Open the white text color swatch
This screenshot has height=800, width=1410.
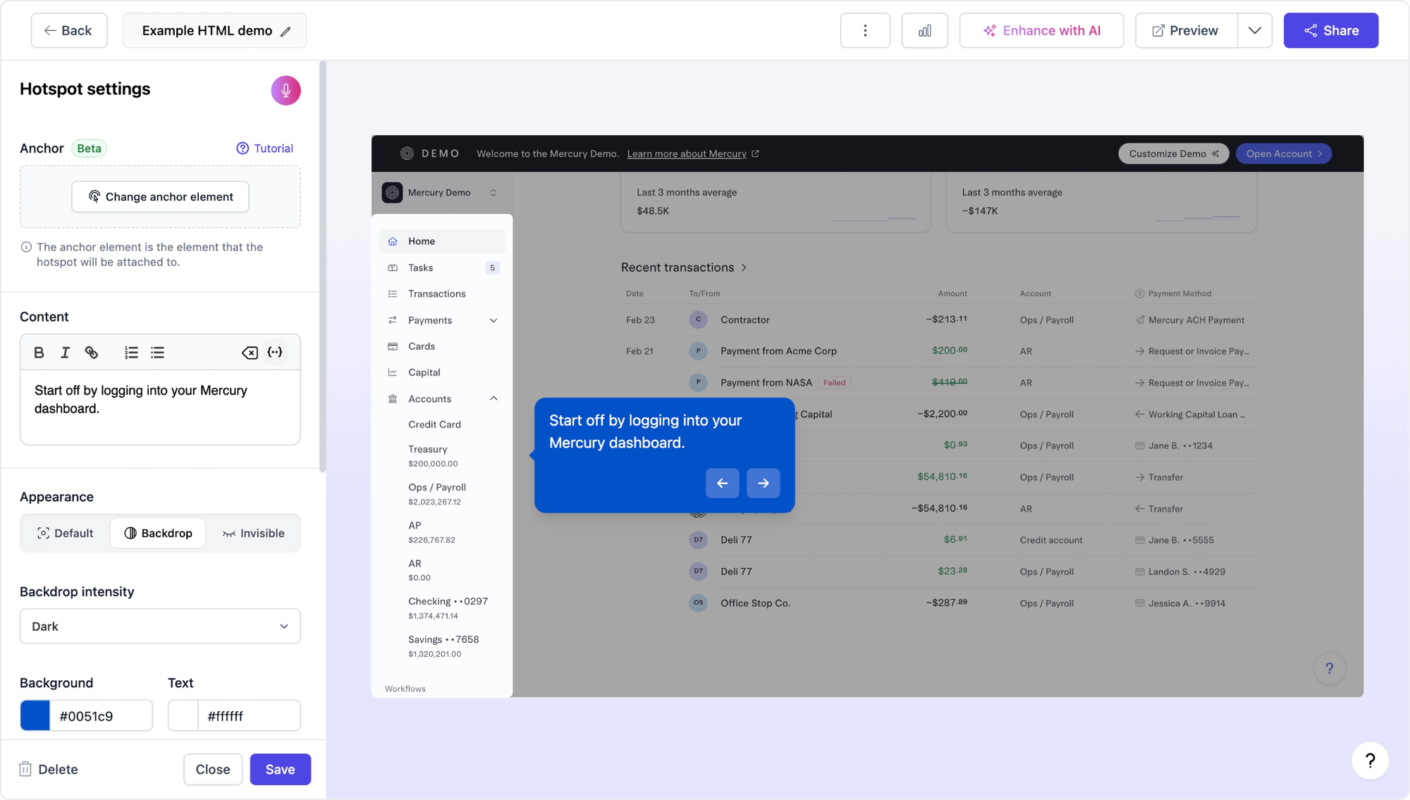[183, 715]
